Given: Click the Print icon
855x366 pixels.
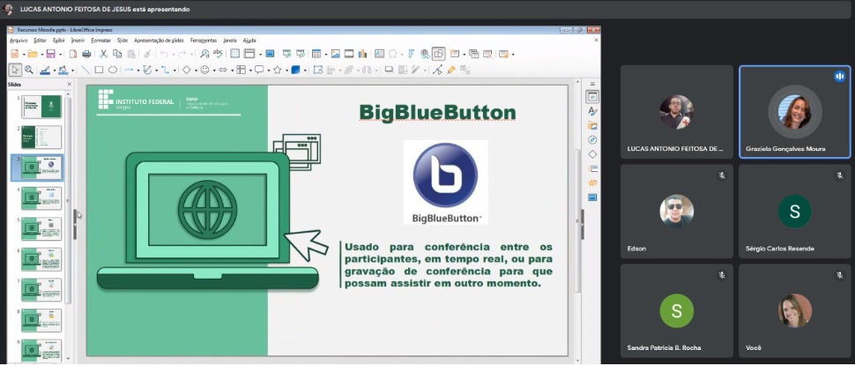Looking at the screenshot, I should pyautogui.click(x=86, y=54).
